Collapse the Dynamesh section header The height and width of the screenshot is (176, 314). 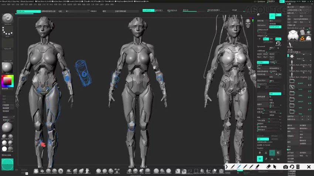tap(261, 46)
